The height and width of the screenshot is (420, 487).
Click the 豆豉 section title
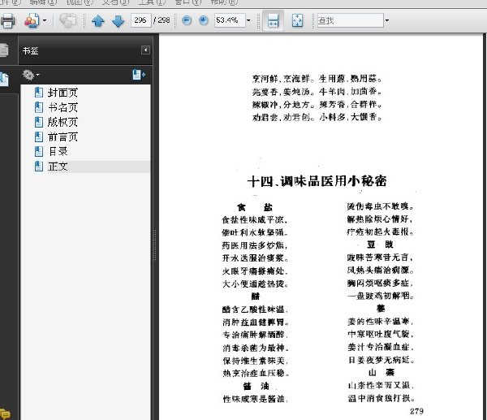coord(380,245)
